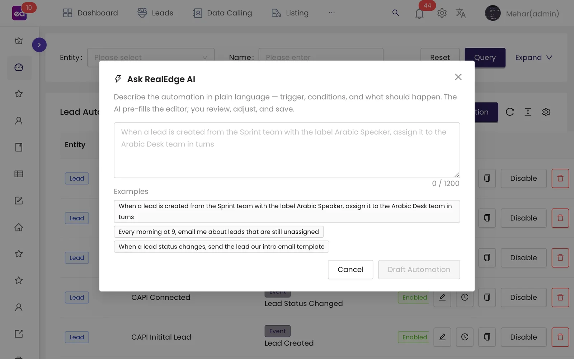Refresh the automation table
The width and height of the screenshot is (574, 359).
510,112
